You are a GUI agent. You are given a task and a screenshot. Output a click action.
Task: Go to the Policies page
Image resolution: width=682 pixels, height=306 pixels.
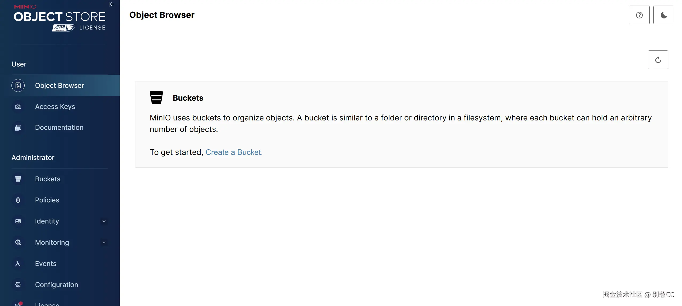pos(47,200)
